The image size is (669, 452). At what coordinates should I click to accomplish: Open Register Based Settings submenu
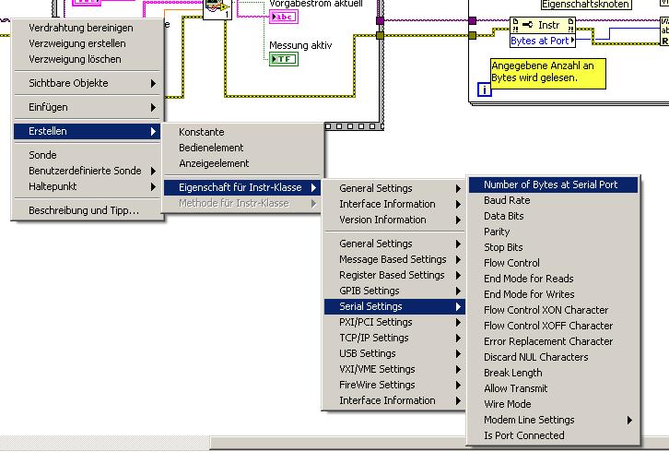click(394, 275)
